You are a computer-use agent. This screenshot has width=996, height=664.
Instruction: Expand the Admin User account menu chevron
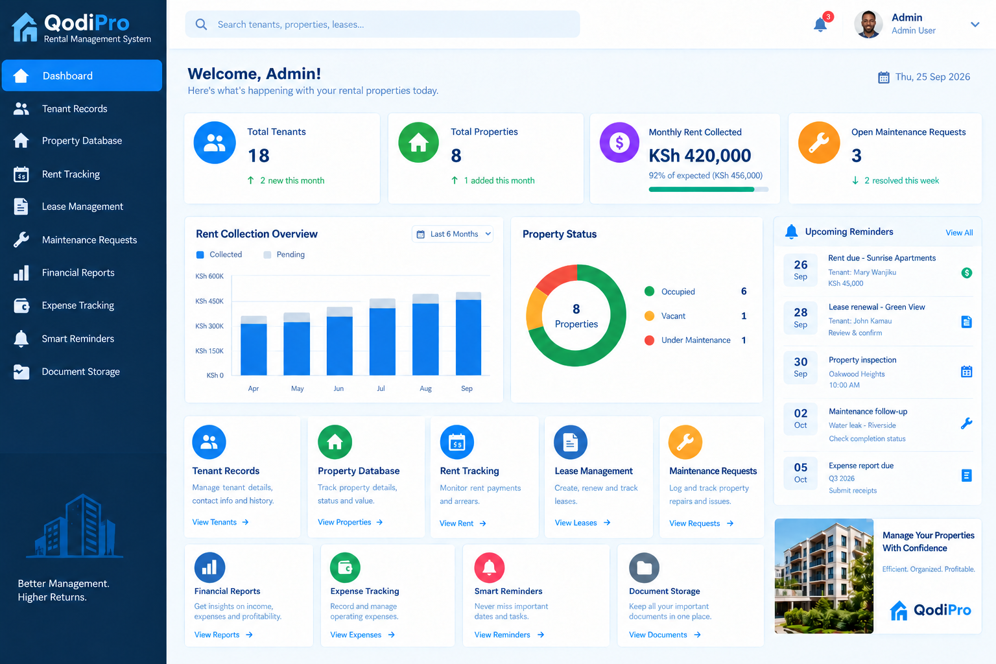[x=975, y=25]
